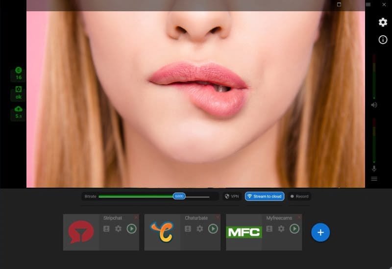This screenshot has width=392, height=269.
Task: Remove the Chaturbate platform card
Action: point(218,217)
